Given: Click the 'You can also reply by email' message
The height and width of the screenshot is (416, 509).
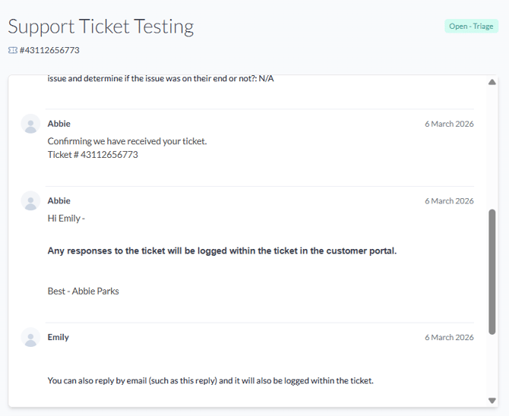Looking at the screenshot, I should 210,380.
